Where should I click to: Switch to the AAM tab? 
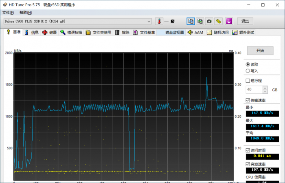coord(195,33)
